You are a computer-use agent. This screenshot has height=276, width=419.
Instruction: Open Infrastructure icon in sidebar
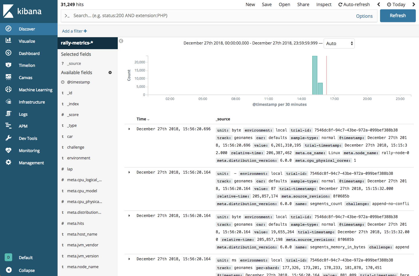pos(8,102)
